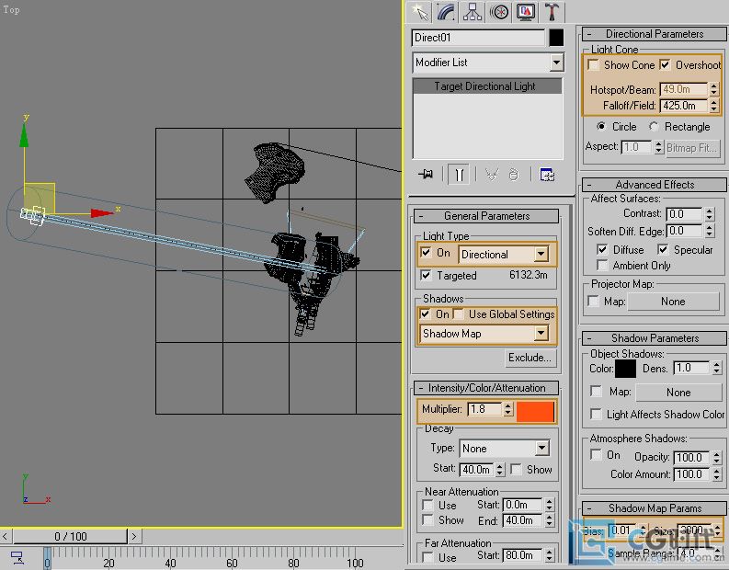This screenshot has width=729, height=570.
Task: Collapse General Parameters rollout
Action: coord(486,216)
